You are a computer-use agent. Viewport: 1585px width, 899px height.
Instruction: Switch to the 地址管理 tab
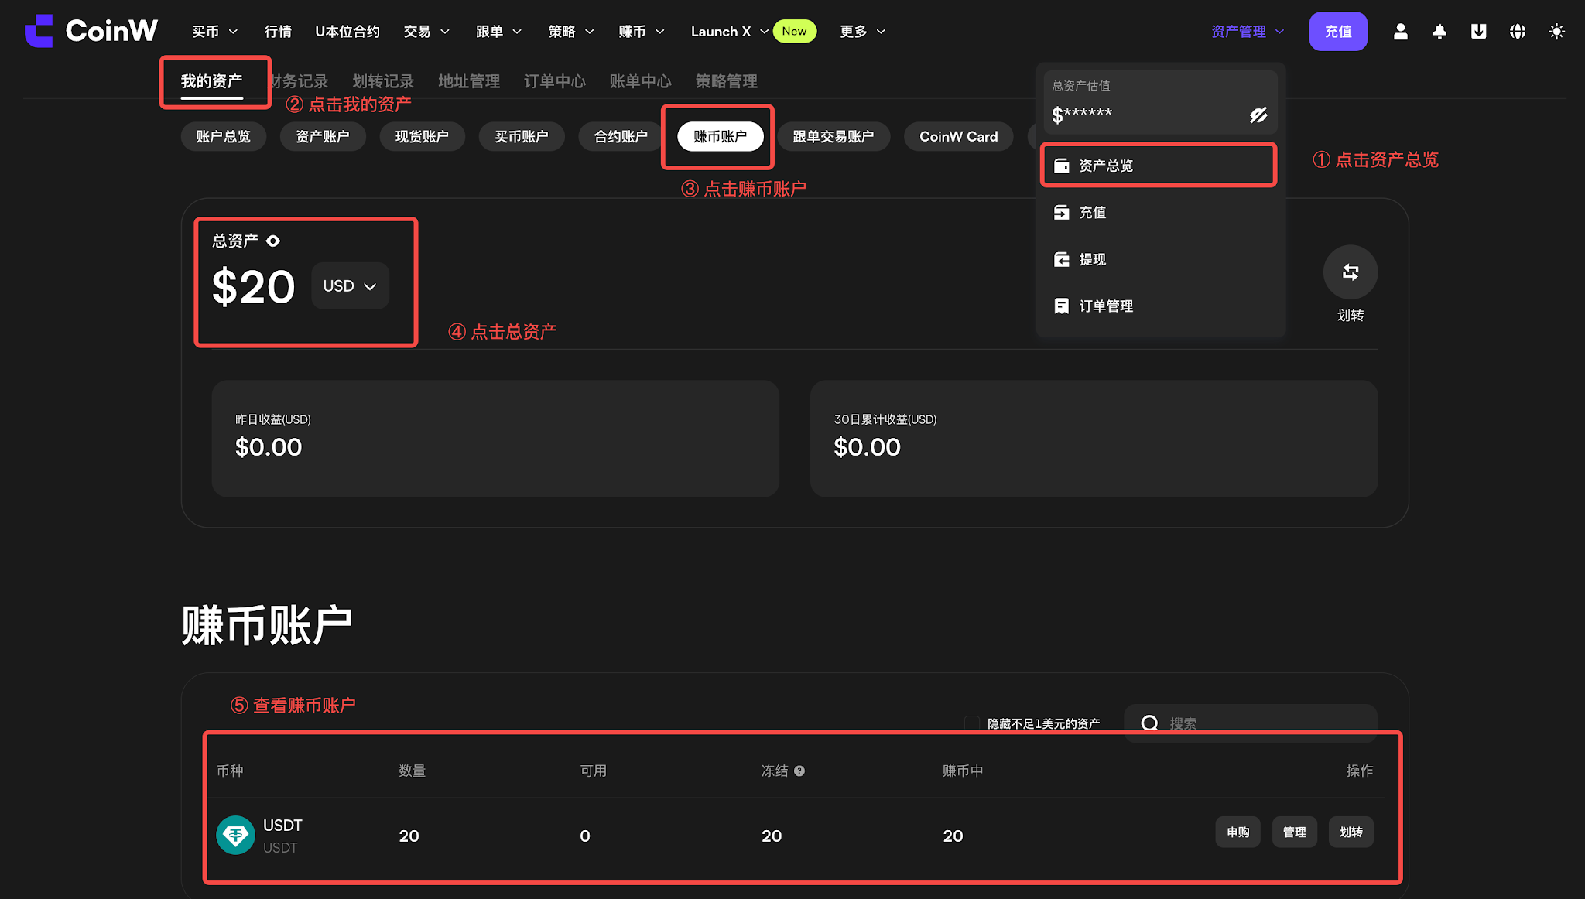(469, 81)
